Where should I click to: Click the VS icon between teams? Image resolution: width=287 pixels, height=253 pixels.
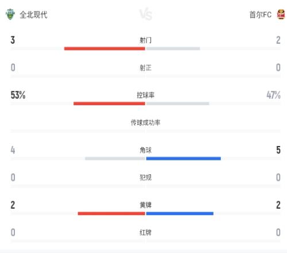(x=146, y=14)
